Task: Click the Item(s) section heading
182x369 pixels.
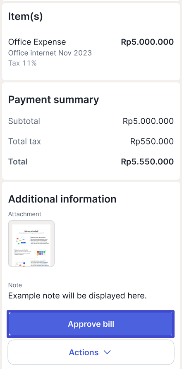Action: click(26, 17)
